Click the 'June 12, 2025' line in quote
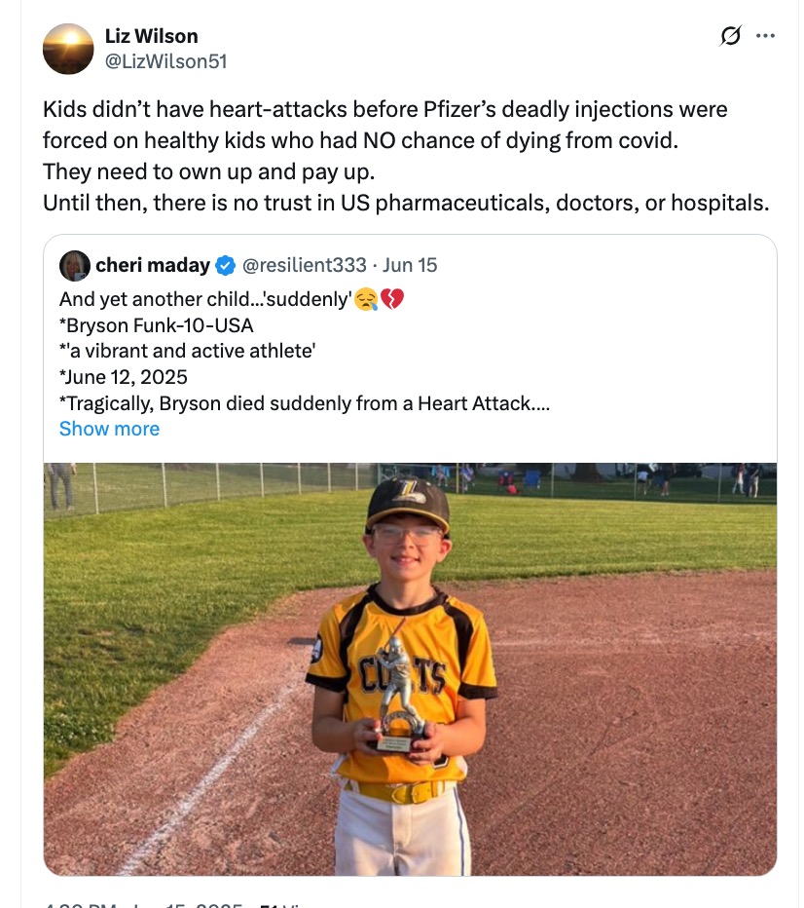 124,377
